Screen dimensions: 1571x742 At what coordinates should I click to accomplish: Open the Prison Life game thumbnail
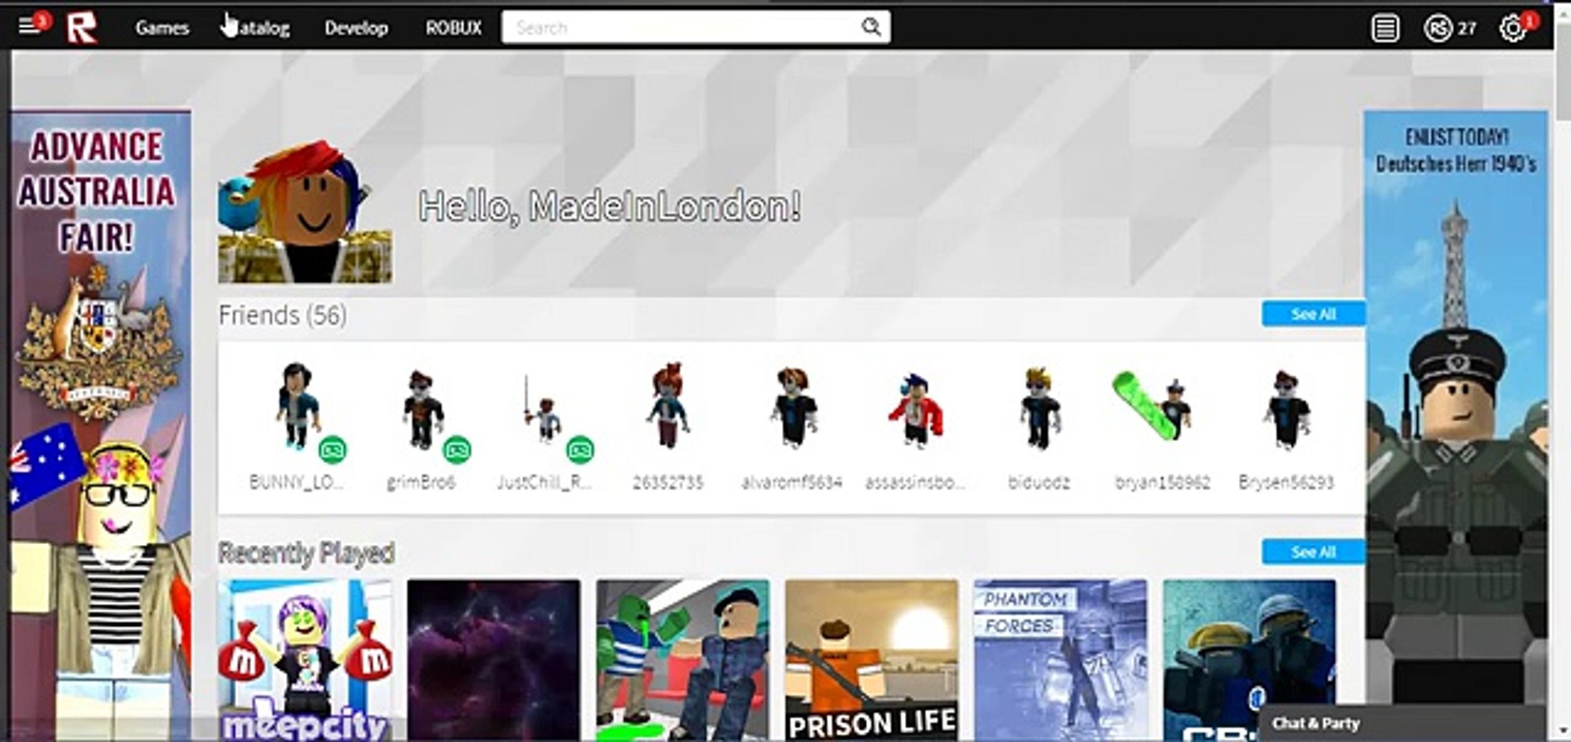tap(871, 660)
